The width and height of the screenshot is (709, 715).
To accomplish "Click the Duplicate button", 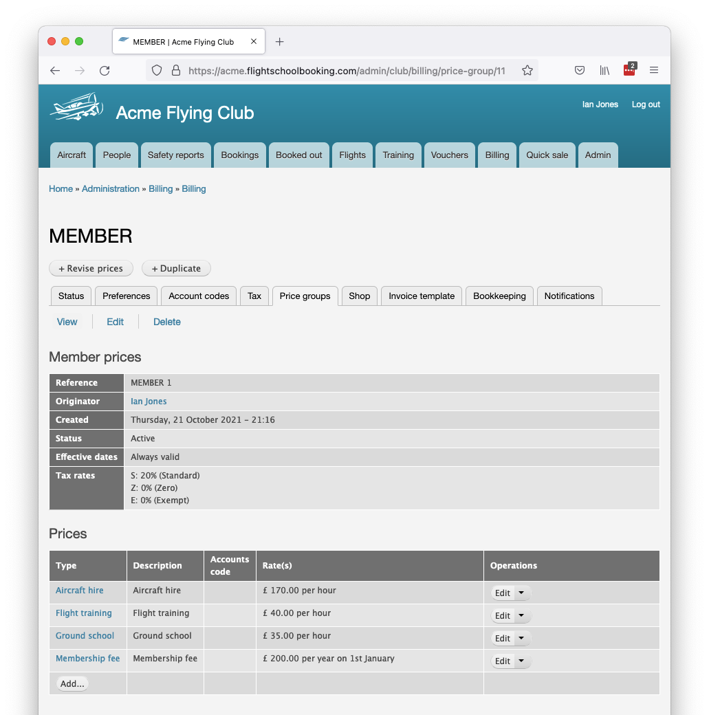I will 176,268.
